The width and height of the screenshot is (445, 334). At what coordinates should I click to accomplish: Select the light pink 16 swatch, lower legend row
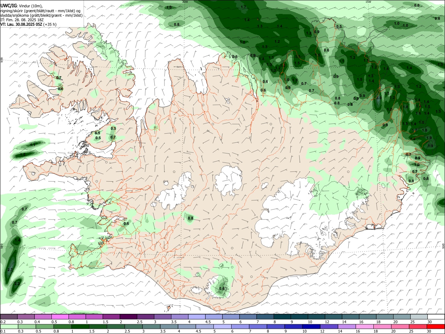coord(364,327)
